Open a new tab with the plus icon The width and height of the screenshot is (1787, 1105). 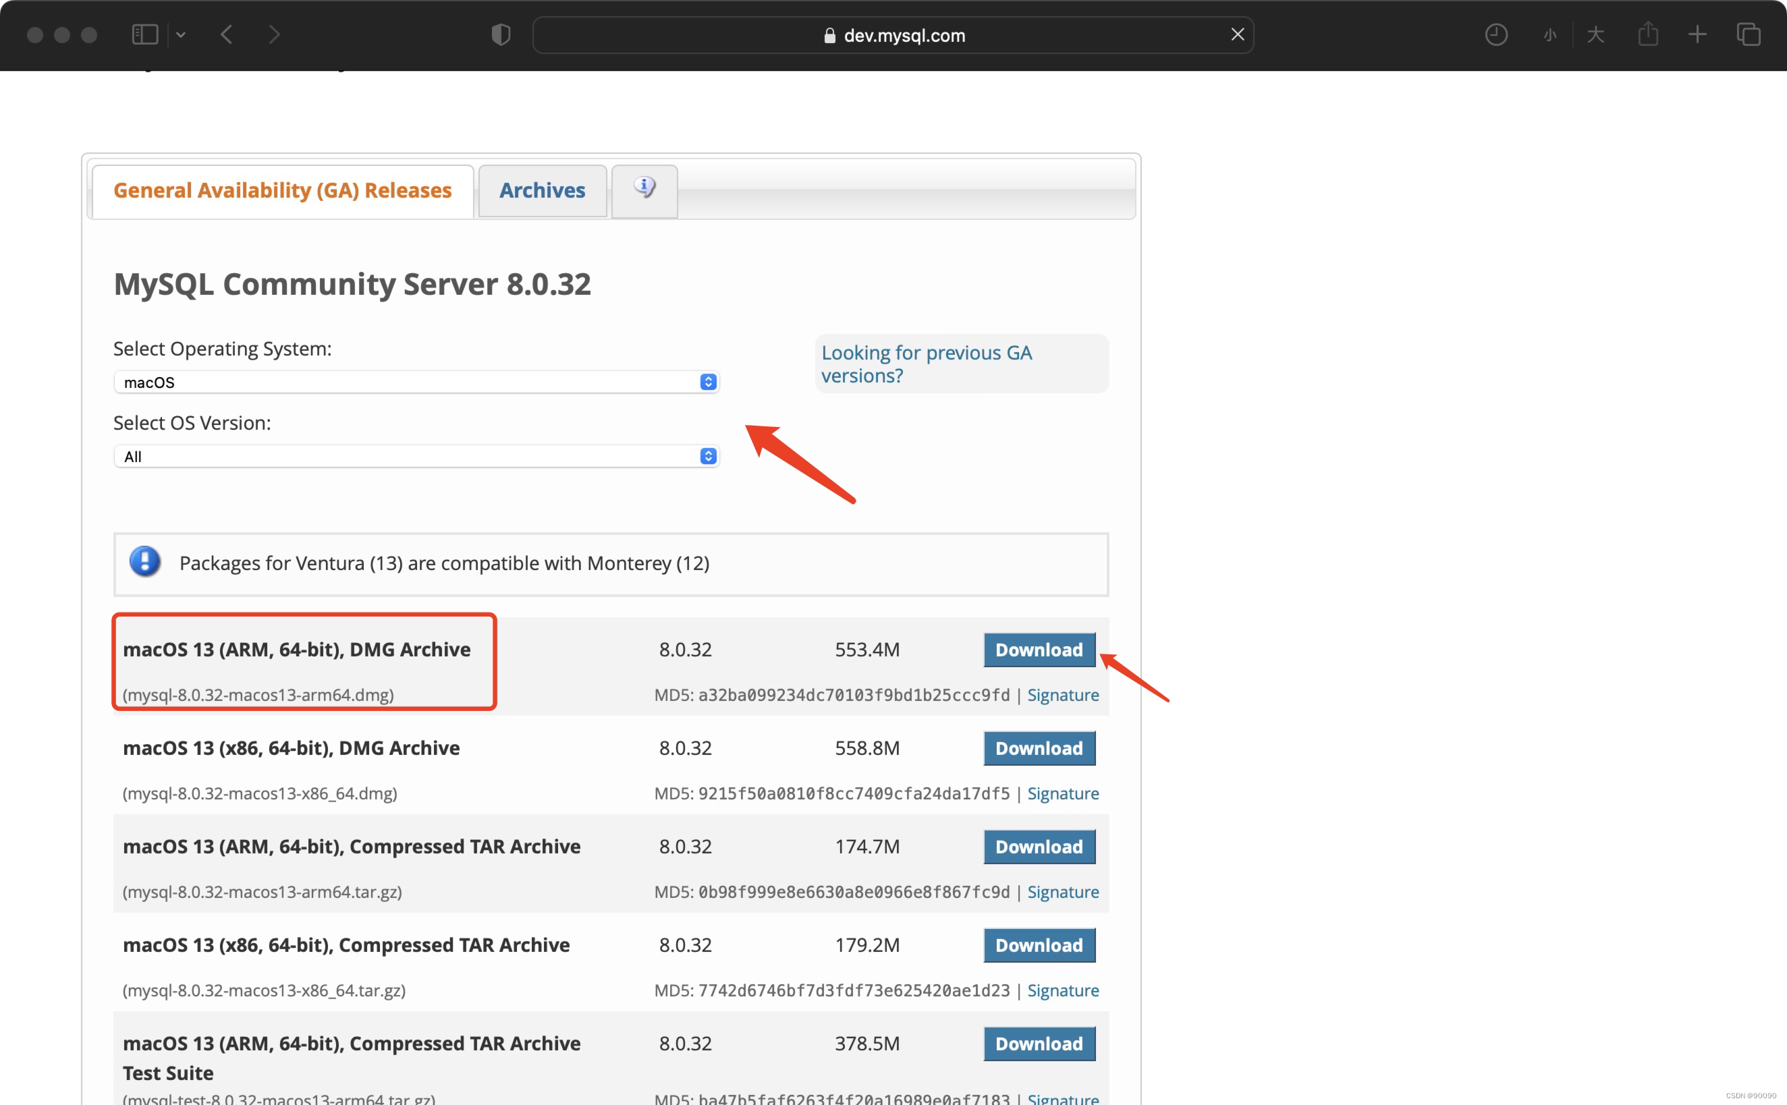coord(1697,34)
